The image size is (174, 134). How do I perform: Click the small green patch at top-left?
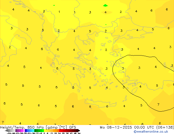coord(54,5)
